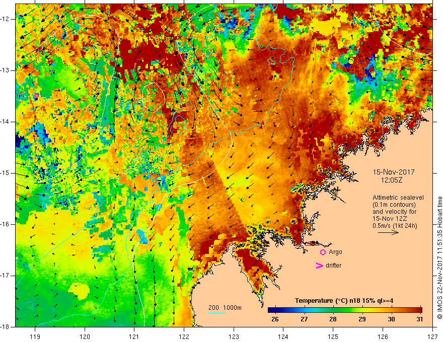Click the longitude axis label 122
This screenshot has height=342, width=443.
click(184, 336)
